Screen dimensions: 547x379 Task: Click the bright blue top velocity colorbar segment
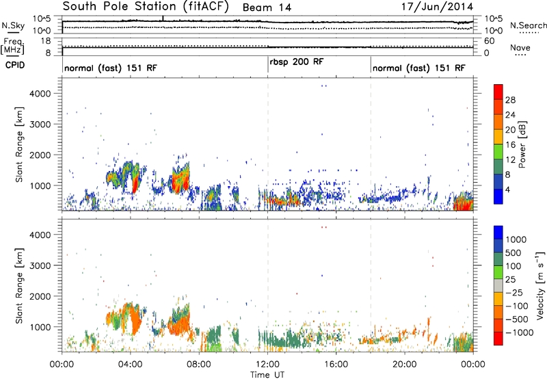click(498, 233)
